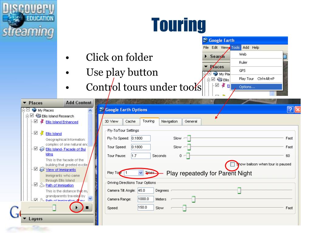Uncheck the Ellis Island Enhanced checkbox
The height and width of the screenshot is (233, 311).
click(36, 121)
